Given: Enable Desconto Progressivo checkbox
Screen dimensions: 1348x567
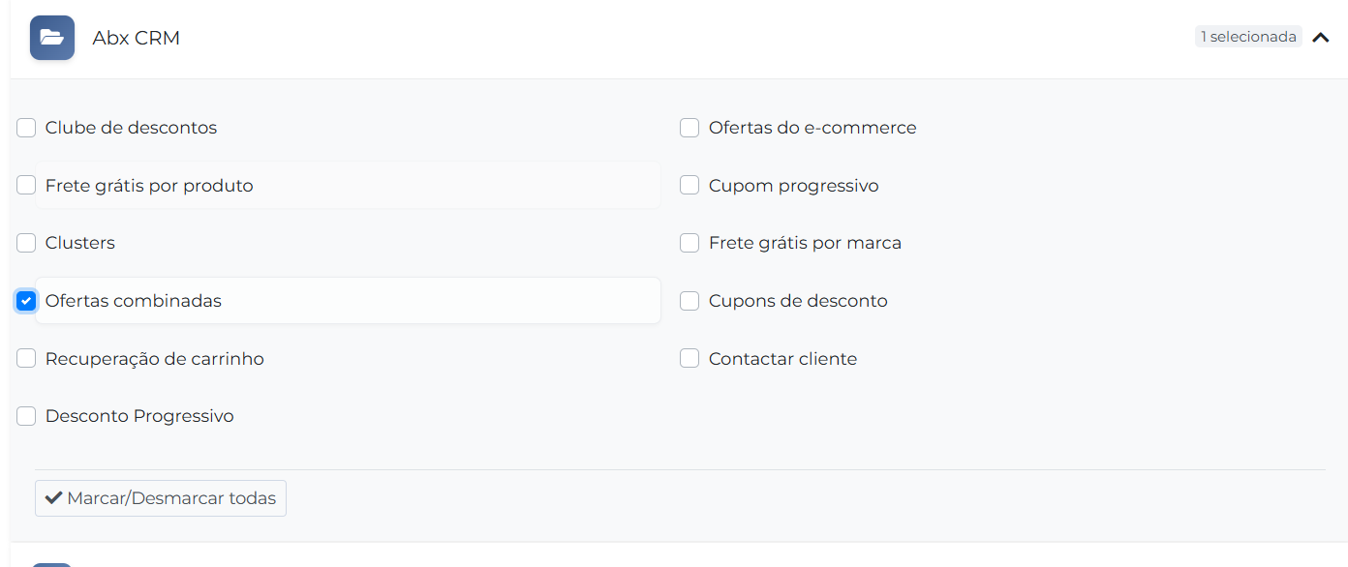Looking at the screenshot, I should (26, 416).
